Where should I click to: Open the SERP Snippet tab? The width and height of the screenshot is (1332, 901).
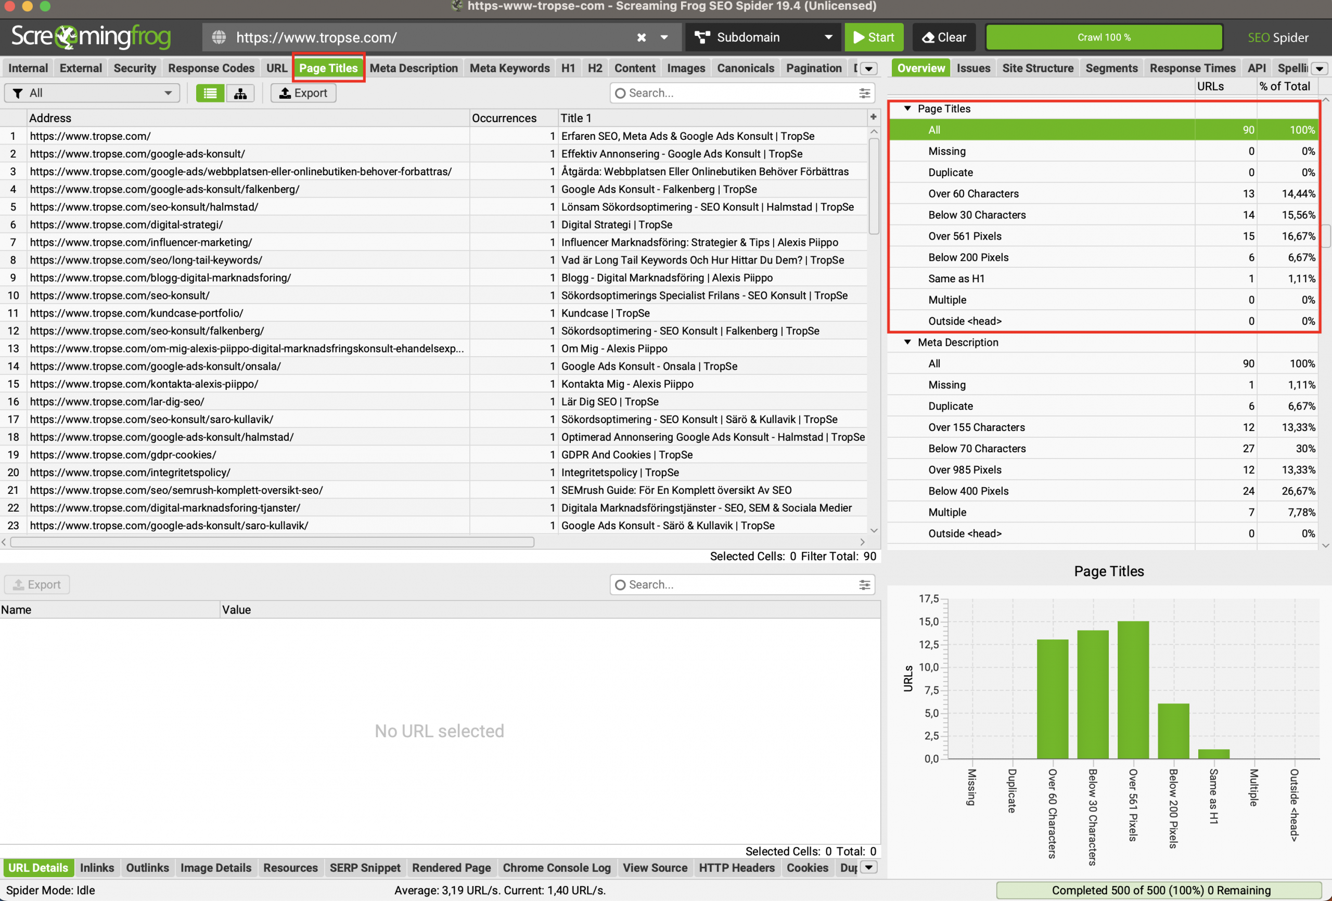click(x=365, y=867)
